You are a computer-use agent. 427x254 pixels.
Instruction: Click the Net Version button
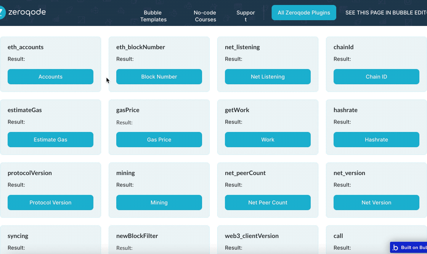(376, 203)
